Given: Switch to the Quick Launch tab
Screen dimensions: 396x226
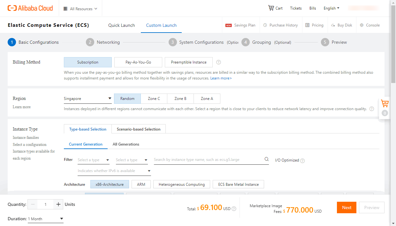Looking at the screenshot, I should 121,25.
